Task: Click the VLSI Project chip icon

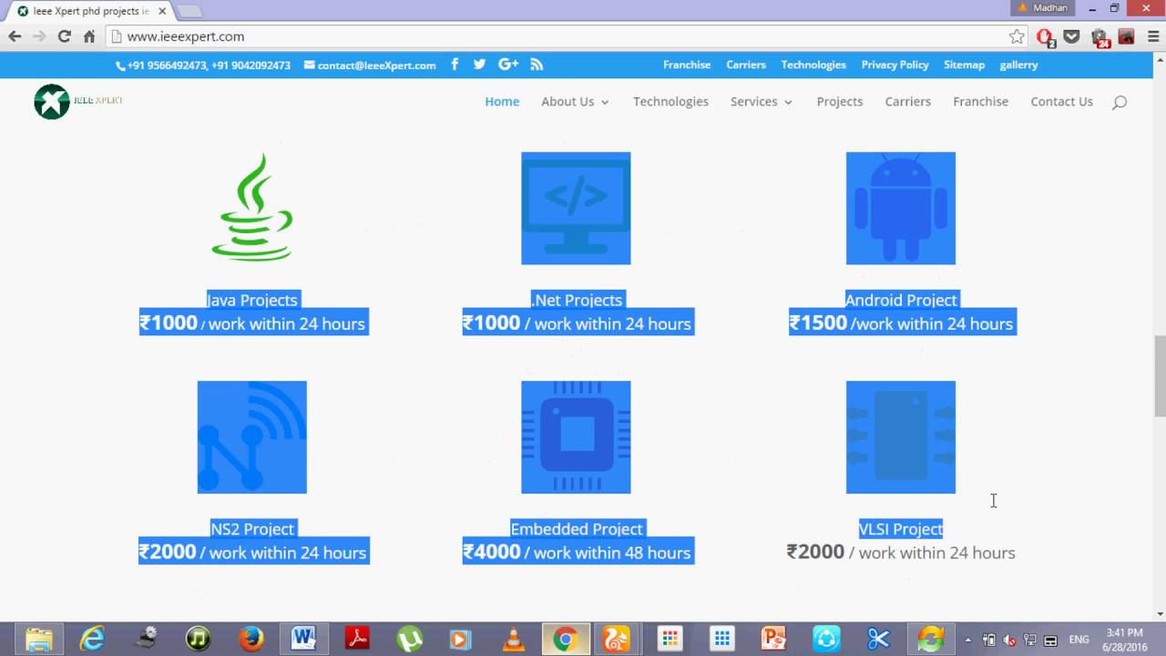Action: (901, 437)
